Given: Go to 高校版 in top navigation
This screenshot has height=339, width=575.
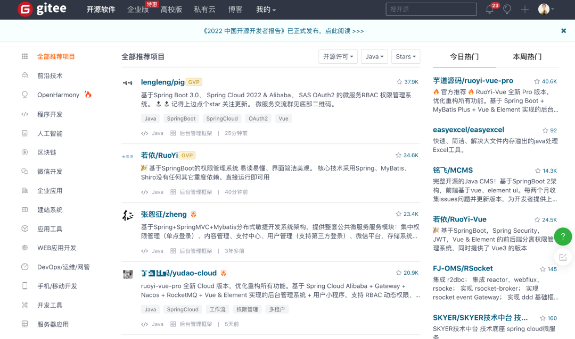Looking at the screenshot, I should (171, 10).
